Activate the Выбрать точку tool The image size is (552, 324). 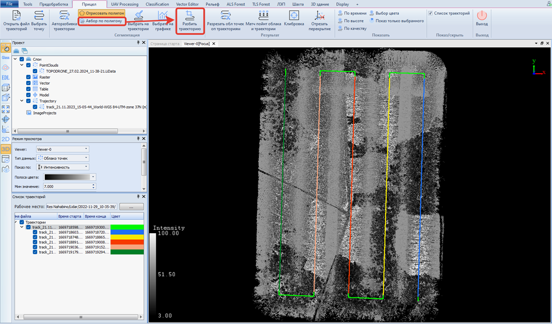39,21
